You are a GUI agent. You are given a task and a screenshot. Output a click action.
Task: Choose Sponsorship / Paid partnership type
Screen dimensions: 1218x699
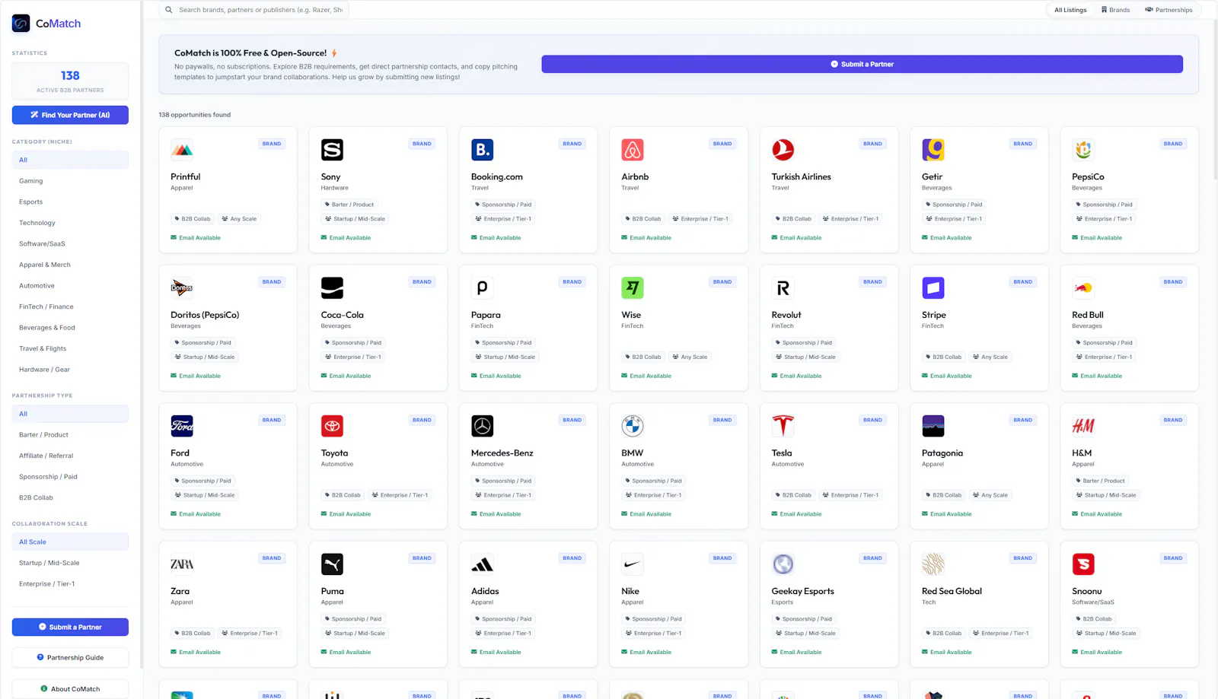tap(70, 477)
